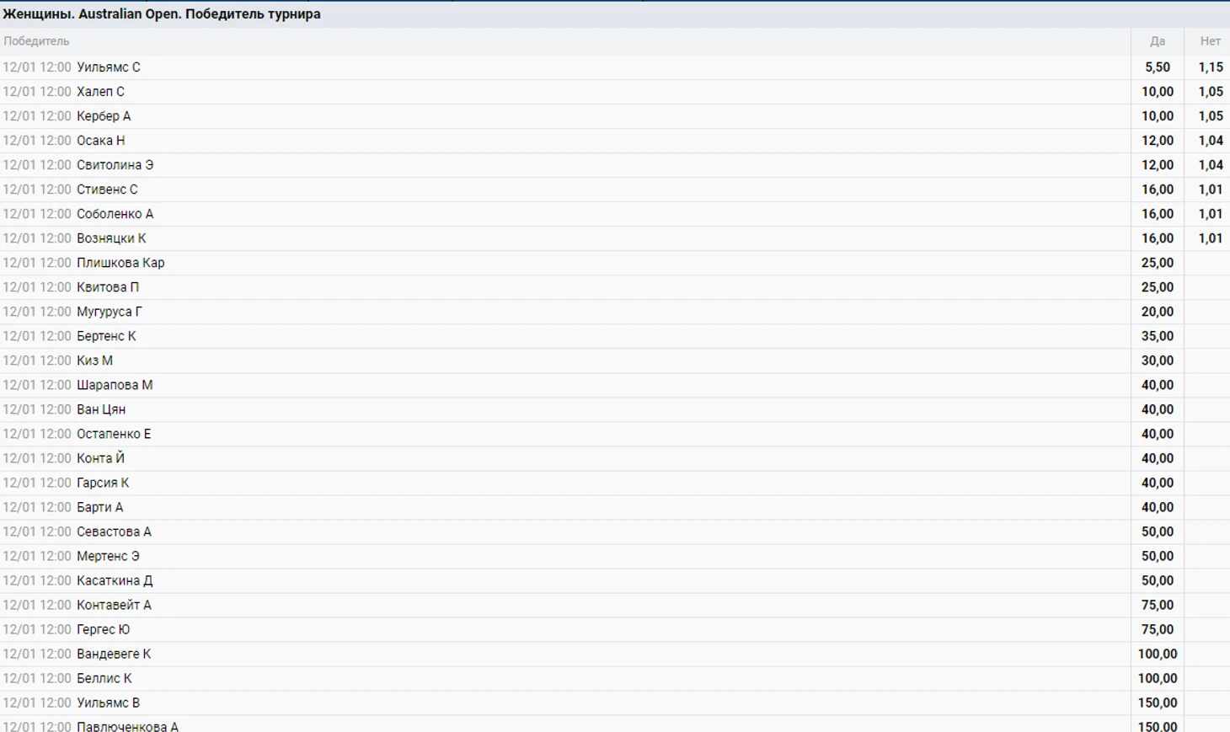1230x732 pixels.
Task: Pick the 16,00 Да odds for Стивенс С
Action: 1157,190
